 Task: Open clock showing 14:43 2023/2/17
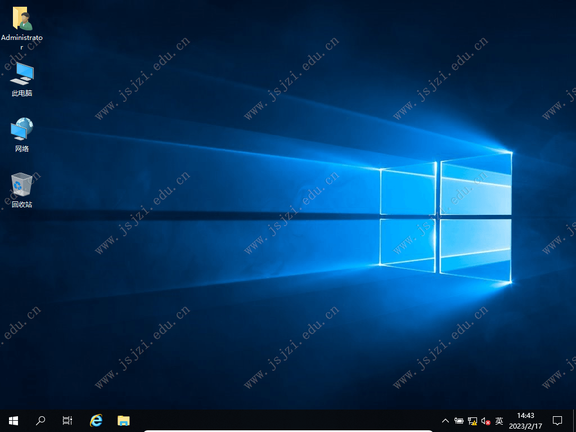click(x=525, y=421)
